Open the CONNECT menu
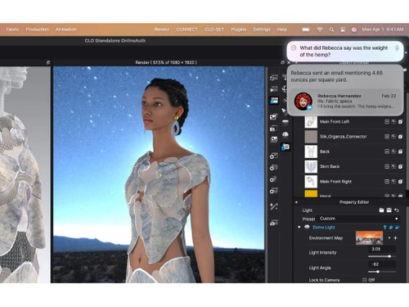Screen dimensions: 409x307 187,29
